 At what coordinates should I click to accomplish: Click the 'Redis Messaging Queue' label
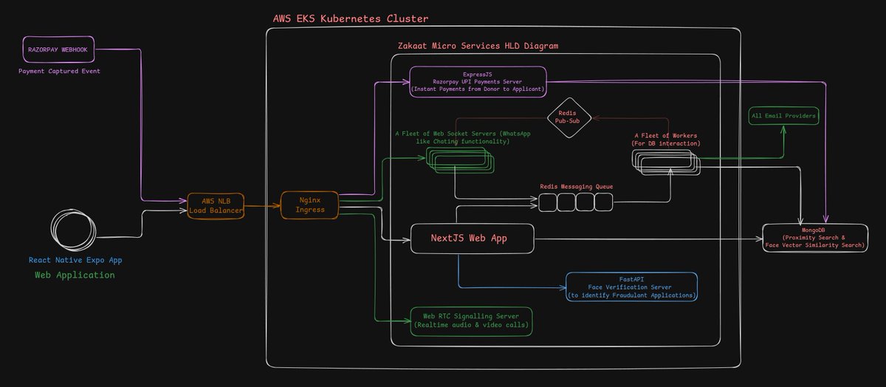click(x=576, y=187)
